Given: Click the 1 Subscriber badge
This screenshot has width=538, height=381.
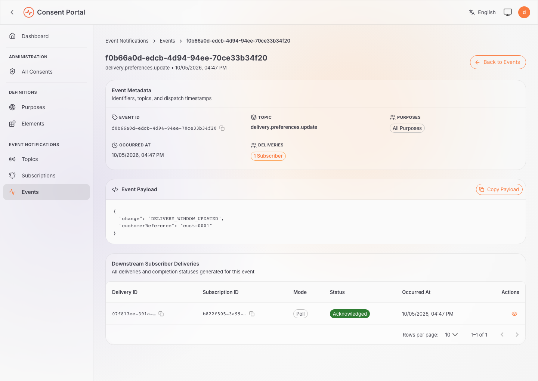Looking at the screenshot, I should [x=268, y=156].
